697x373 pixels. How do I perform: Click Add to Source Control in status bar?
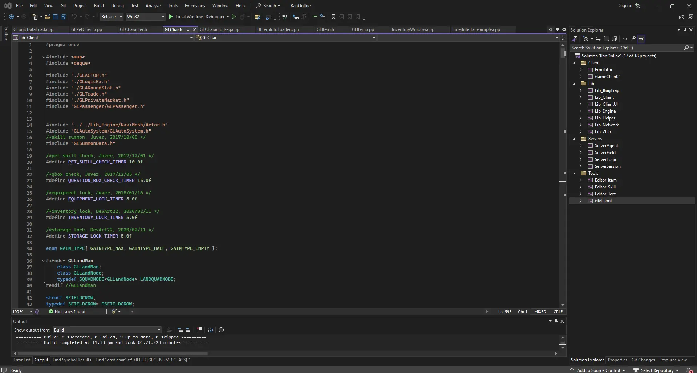597,370
